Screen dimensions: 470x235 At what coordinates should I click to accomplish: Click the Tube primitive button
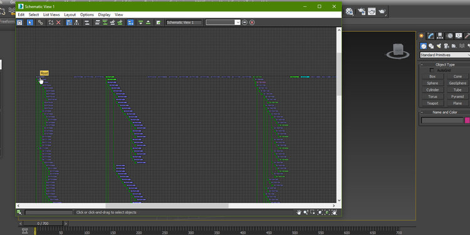[457, 90]
